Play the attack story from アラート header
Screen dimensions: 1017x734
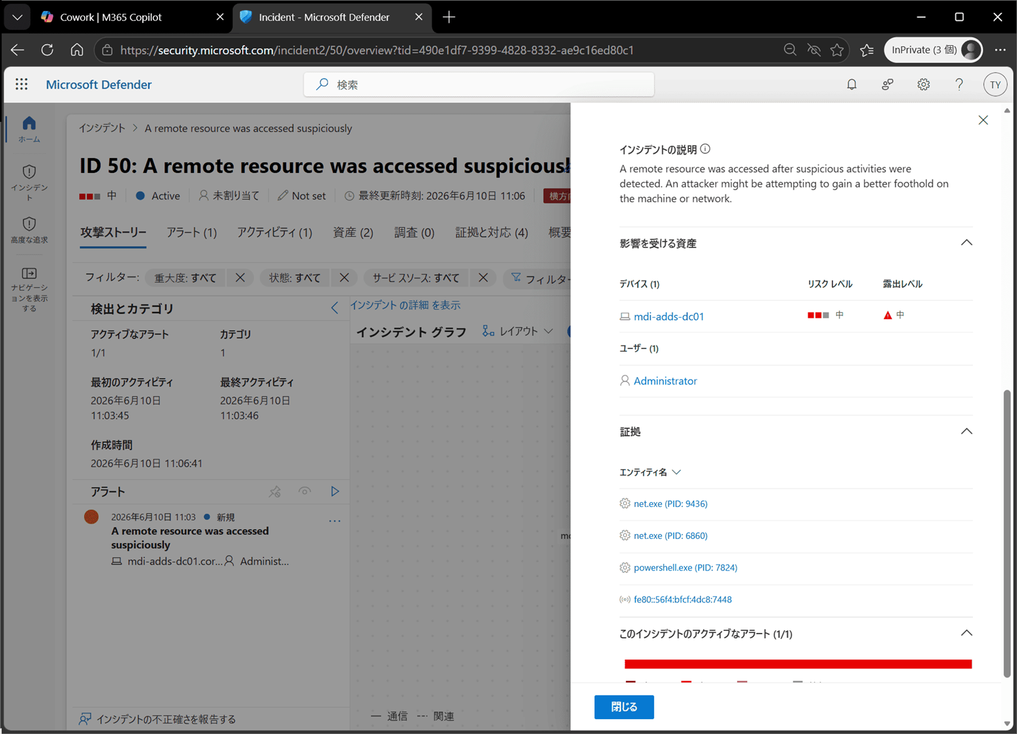pos(335,491)
